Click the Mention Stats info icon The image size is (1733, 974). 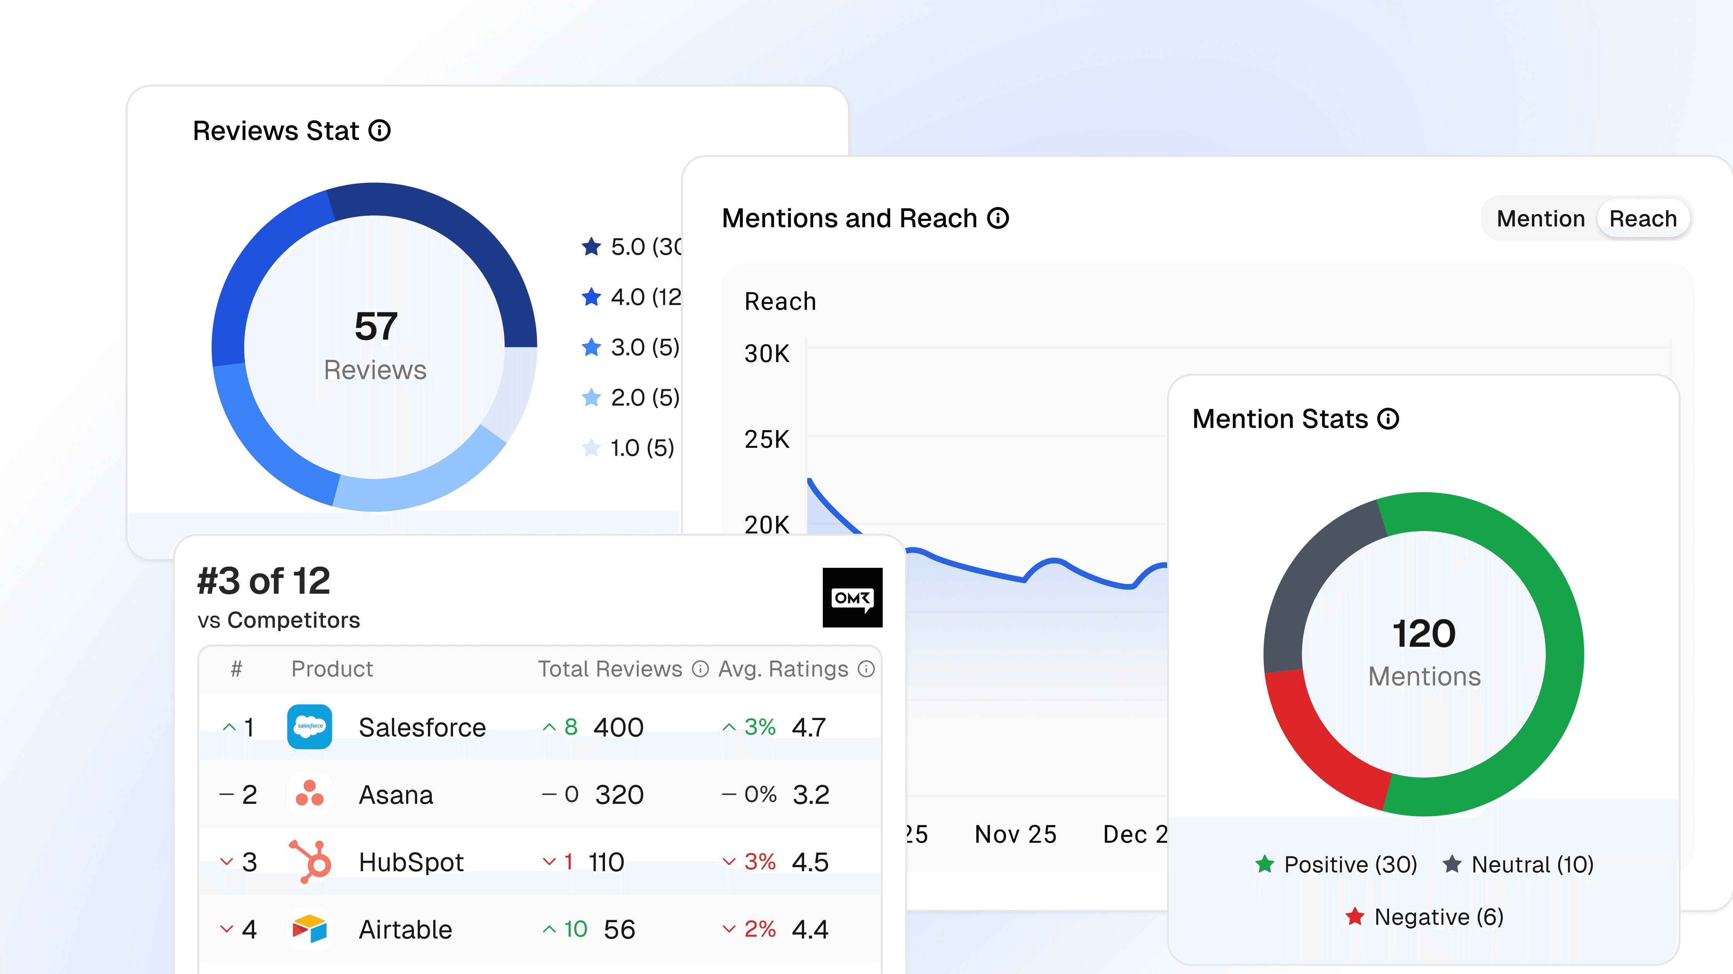(x=1388, y=419)
